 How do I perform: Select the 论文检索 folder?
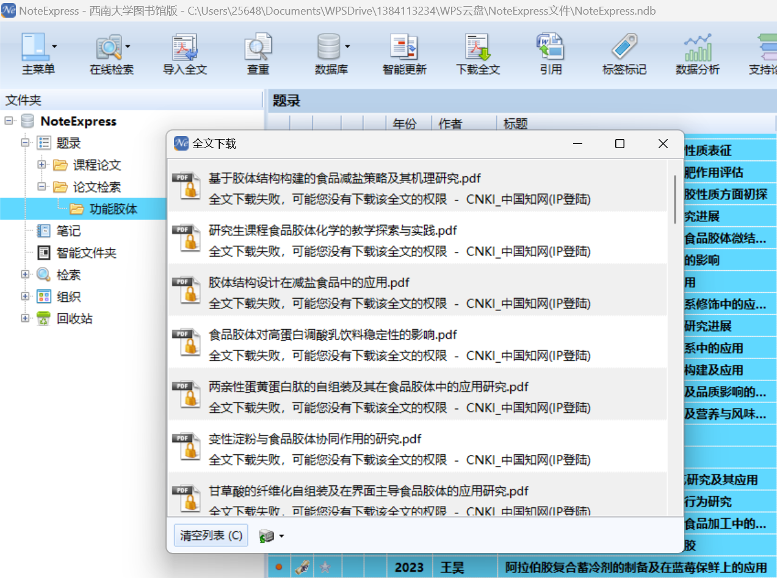pos(97,187)
